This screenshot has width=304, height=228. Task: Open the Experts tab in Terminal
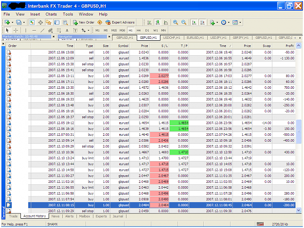[101, 216]
